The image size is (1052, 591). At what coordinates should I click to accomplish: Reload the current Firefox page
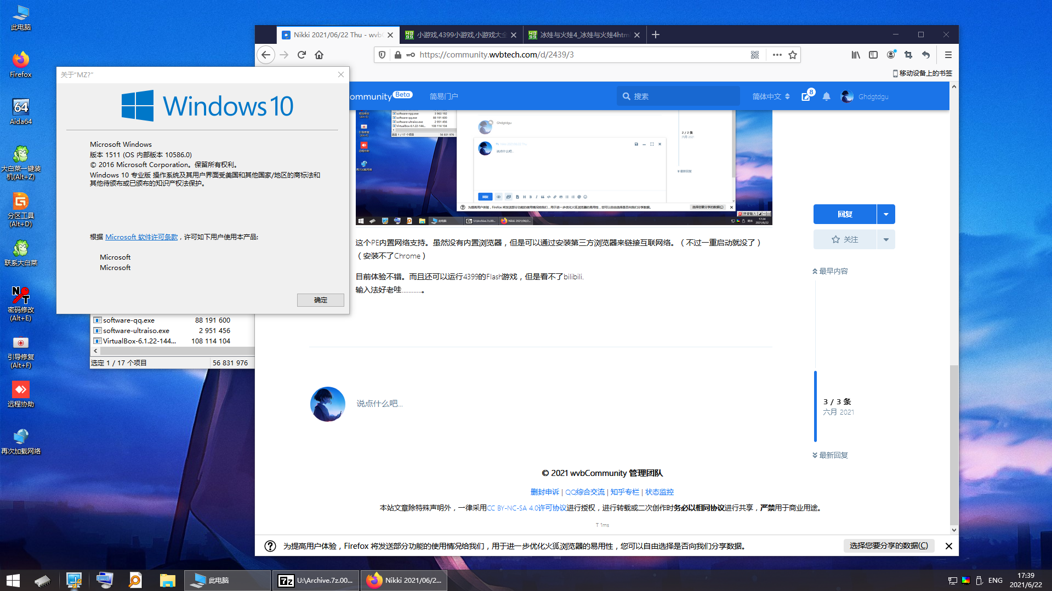[302, 55]
